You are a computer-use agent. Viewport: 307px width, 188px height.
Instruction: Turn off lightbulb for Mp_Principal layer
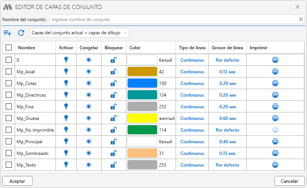(66, 142)
